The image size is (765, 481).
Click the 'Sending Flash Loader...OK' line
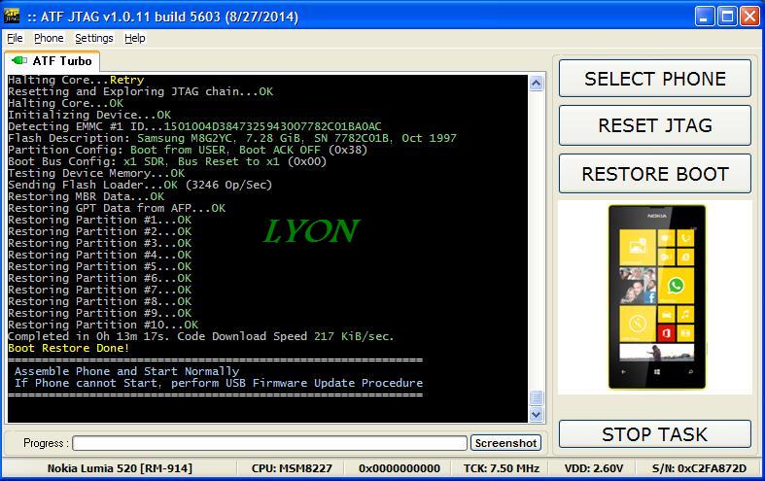tap(140, 185)
